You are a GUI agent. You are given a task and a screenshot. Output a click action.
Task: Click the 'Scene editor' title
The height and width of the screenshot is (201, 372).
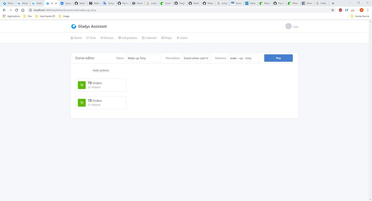pyautogui.click(x=85, y=58)
